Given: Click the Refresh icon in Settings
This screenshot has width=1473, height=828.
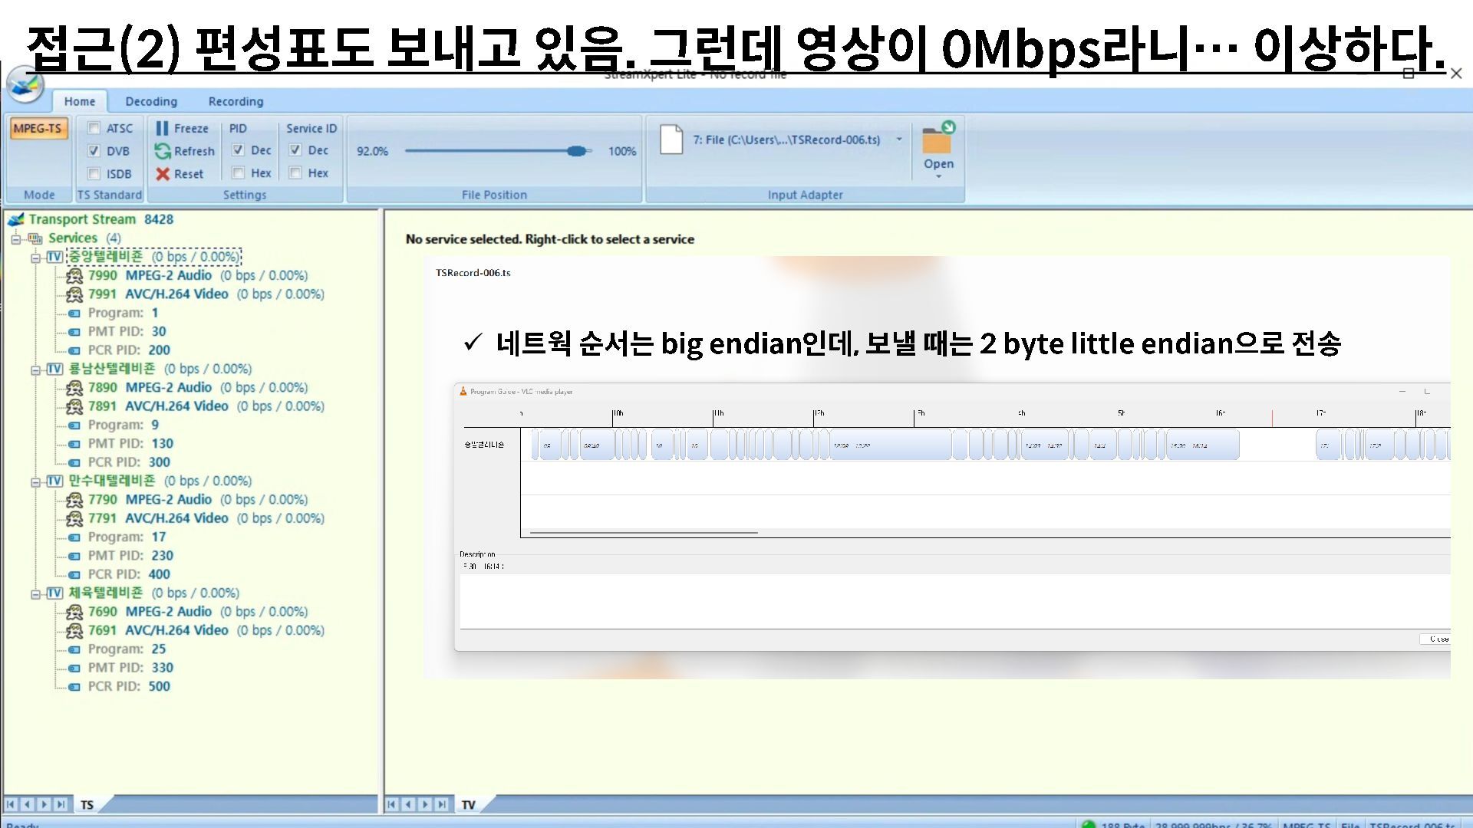Looking at the screenshot, I should click(163, 151).
